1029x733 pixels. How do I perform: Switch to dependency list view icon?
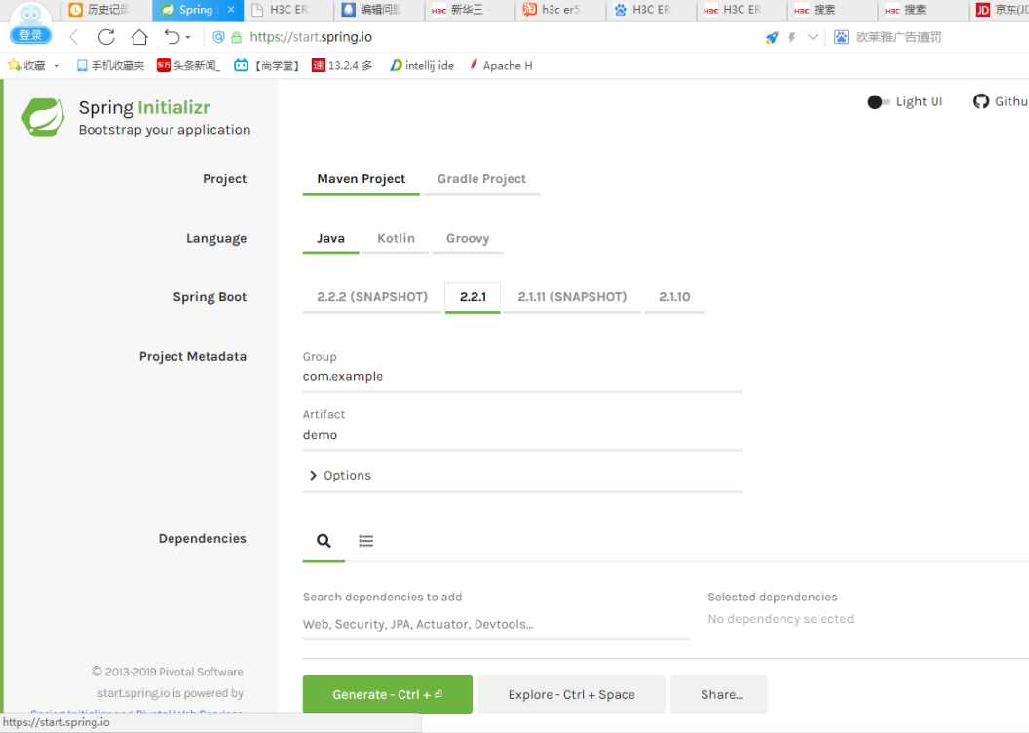366,541
